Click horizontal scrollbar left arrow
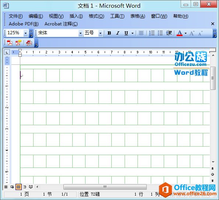This screenshot has height=200, width=219. [37, 187]
